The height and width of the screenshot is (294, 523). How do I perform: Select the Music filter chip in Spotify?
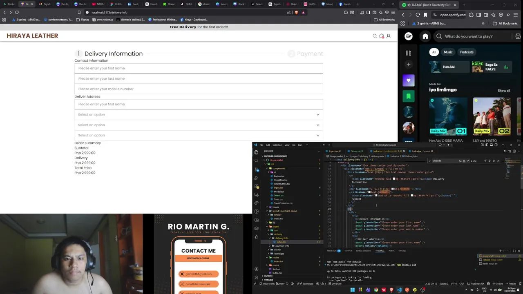(x=448, y=52)
